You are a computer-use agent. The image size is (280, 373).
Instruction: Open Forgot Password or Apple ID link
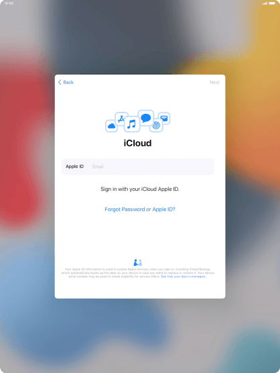(140, 209)
